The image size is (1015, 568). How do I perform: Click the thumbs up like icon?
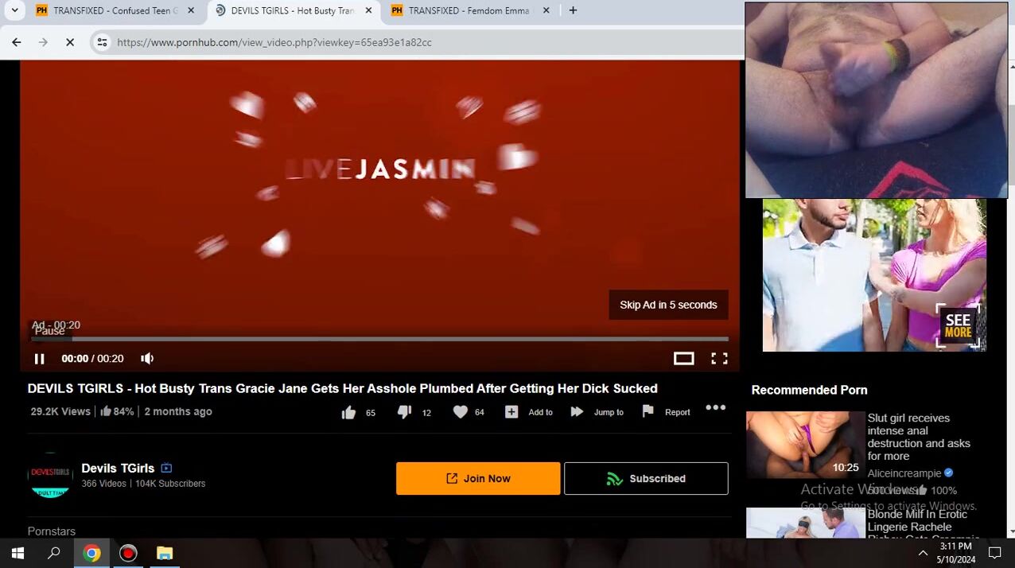pos(348,412)
